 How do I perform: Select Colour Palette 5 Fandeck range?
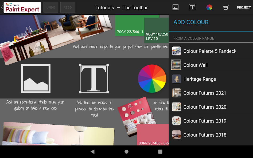click(210, 51)
